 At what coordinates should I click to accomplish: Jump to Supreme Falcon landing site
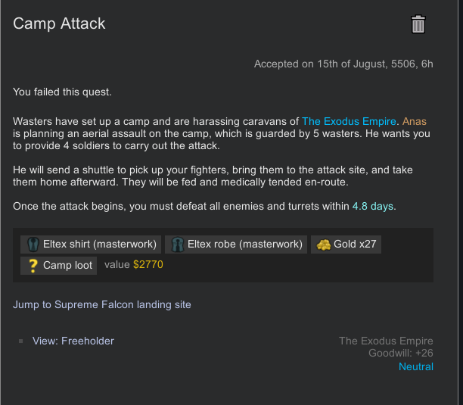102,304
